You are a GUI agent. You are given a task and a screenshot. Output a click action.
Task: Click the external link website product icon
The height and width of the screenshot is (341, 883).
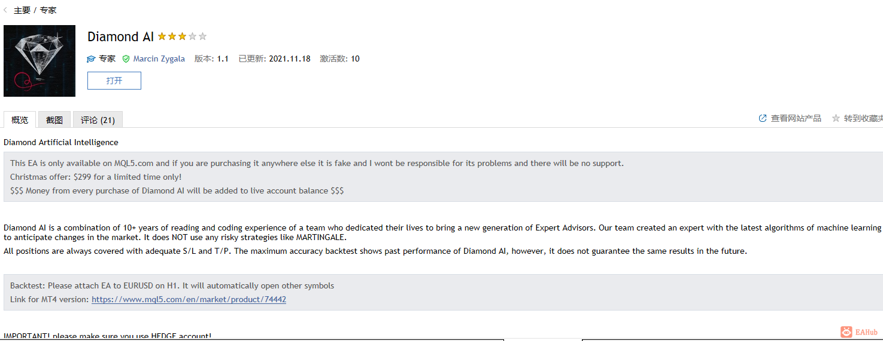763,118
